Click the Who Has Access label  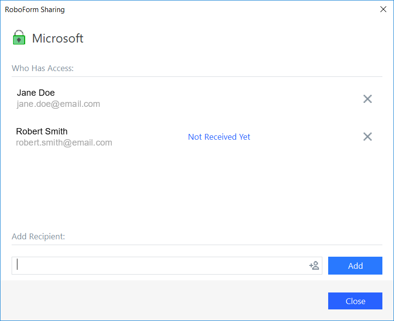pos(43,68)
